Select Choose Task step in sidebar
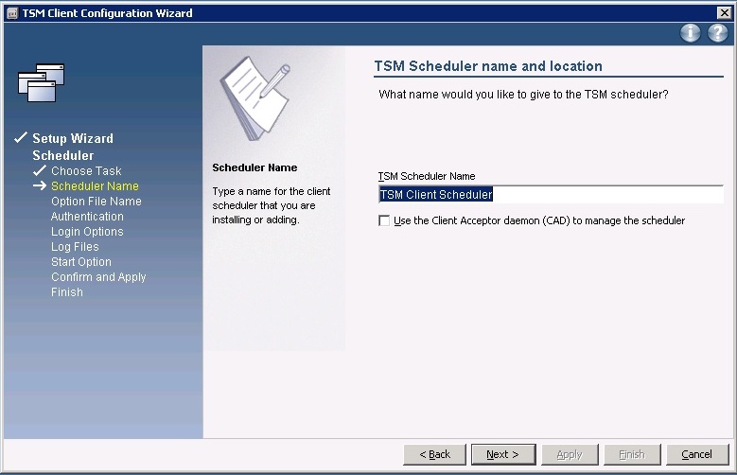The width and height of the screenshot is (737, 475). [x=86, y=171]
